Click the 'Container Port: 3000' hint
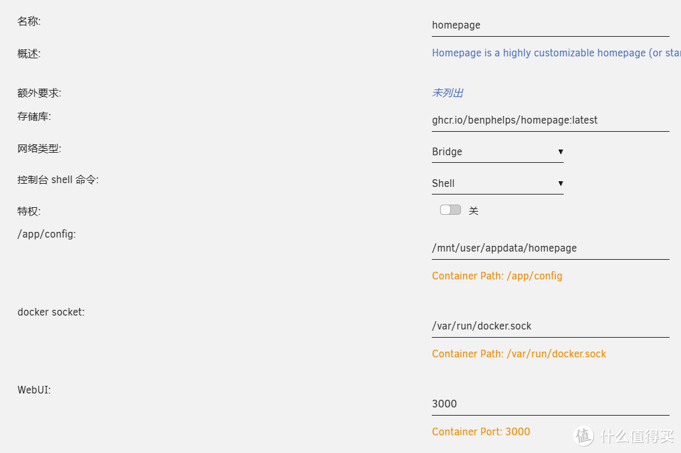The height and width of the screenshot is (453, 681). (481, 432)
